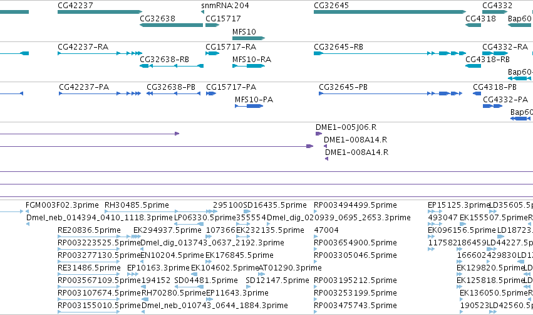The image size is (533, 315).
Task: Open transcript CG4332-RA
Action: (505, 46)
